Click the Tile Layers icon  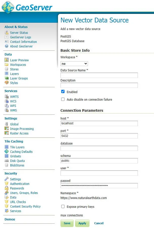coord(7,147)
